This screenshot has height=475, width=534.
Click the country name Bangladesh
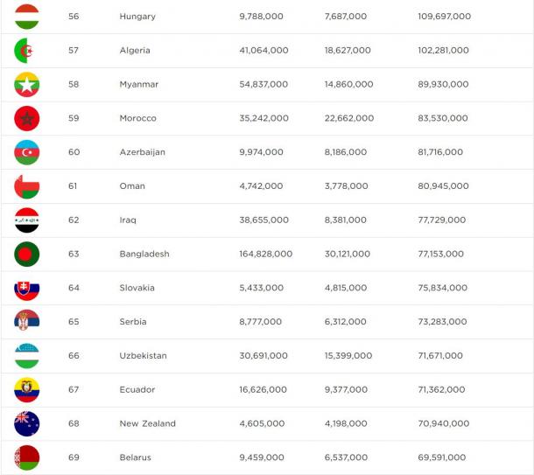144,254
